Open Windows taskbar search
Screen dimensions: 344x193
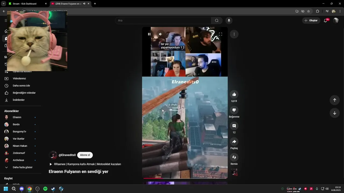tap(14, 189)
